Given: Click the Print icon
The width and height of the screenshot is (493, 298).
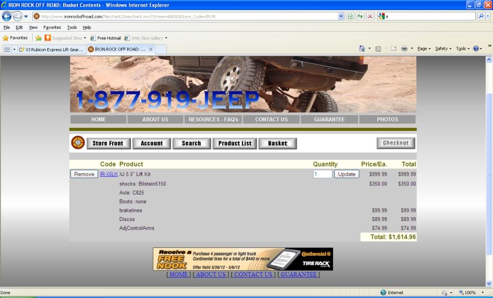Looking at the screenshot, I should (404, 49).
